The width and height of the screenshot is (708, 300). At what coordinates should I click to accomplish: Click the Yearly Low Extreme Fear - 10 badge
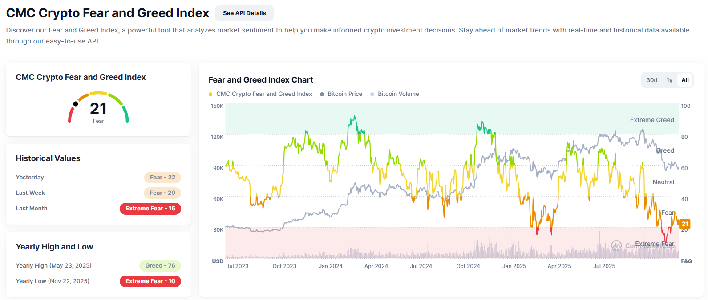click(x=150, y=281)
